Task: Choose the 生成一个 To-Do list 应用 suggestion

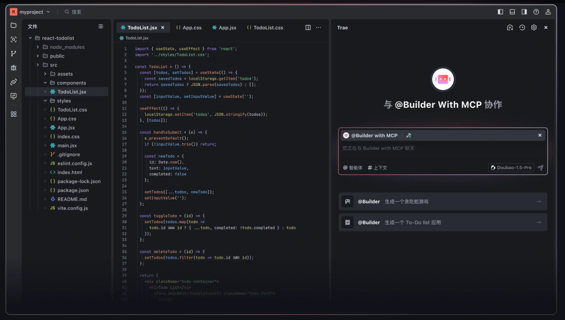Action: pos(443,222)
